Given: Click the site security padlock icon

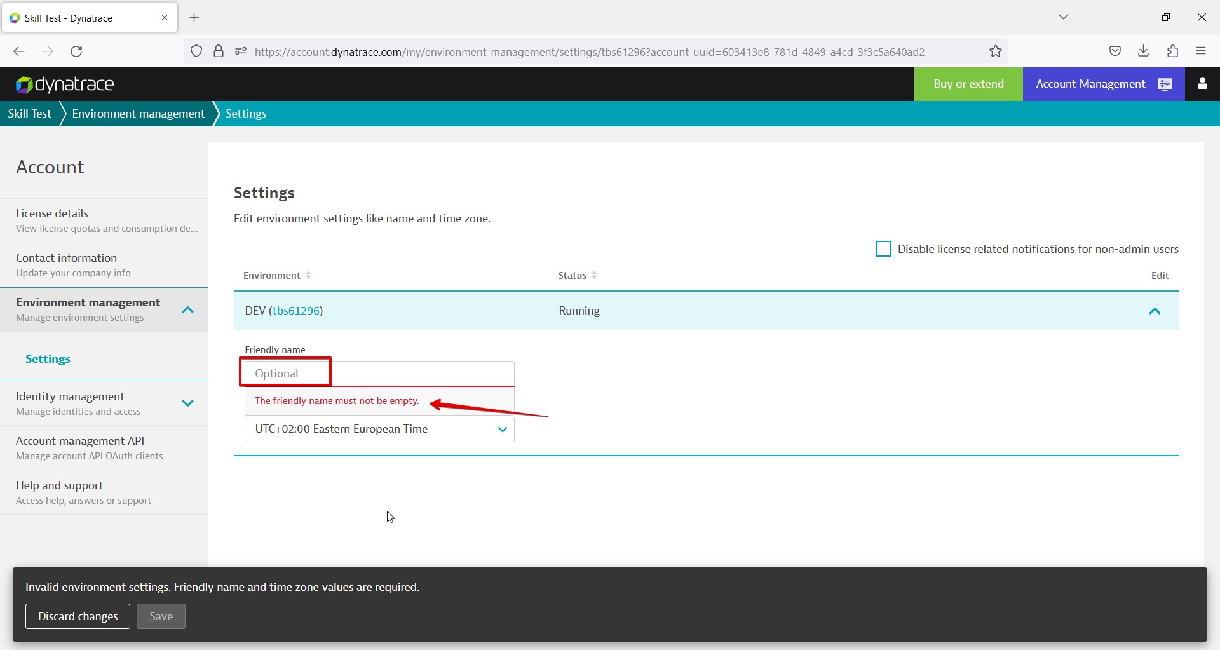Looking at the screenshot, I should pos(219,51).
